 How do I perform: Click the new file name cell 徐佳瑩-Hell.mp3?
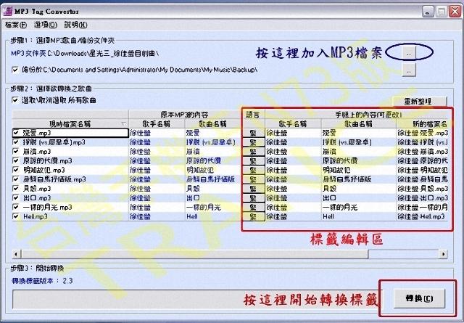(423, 216)
